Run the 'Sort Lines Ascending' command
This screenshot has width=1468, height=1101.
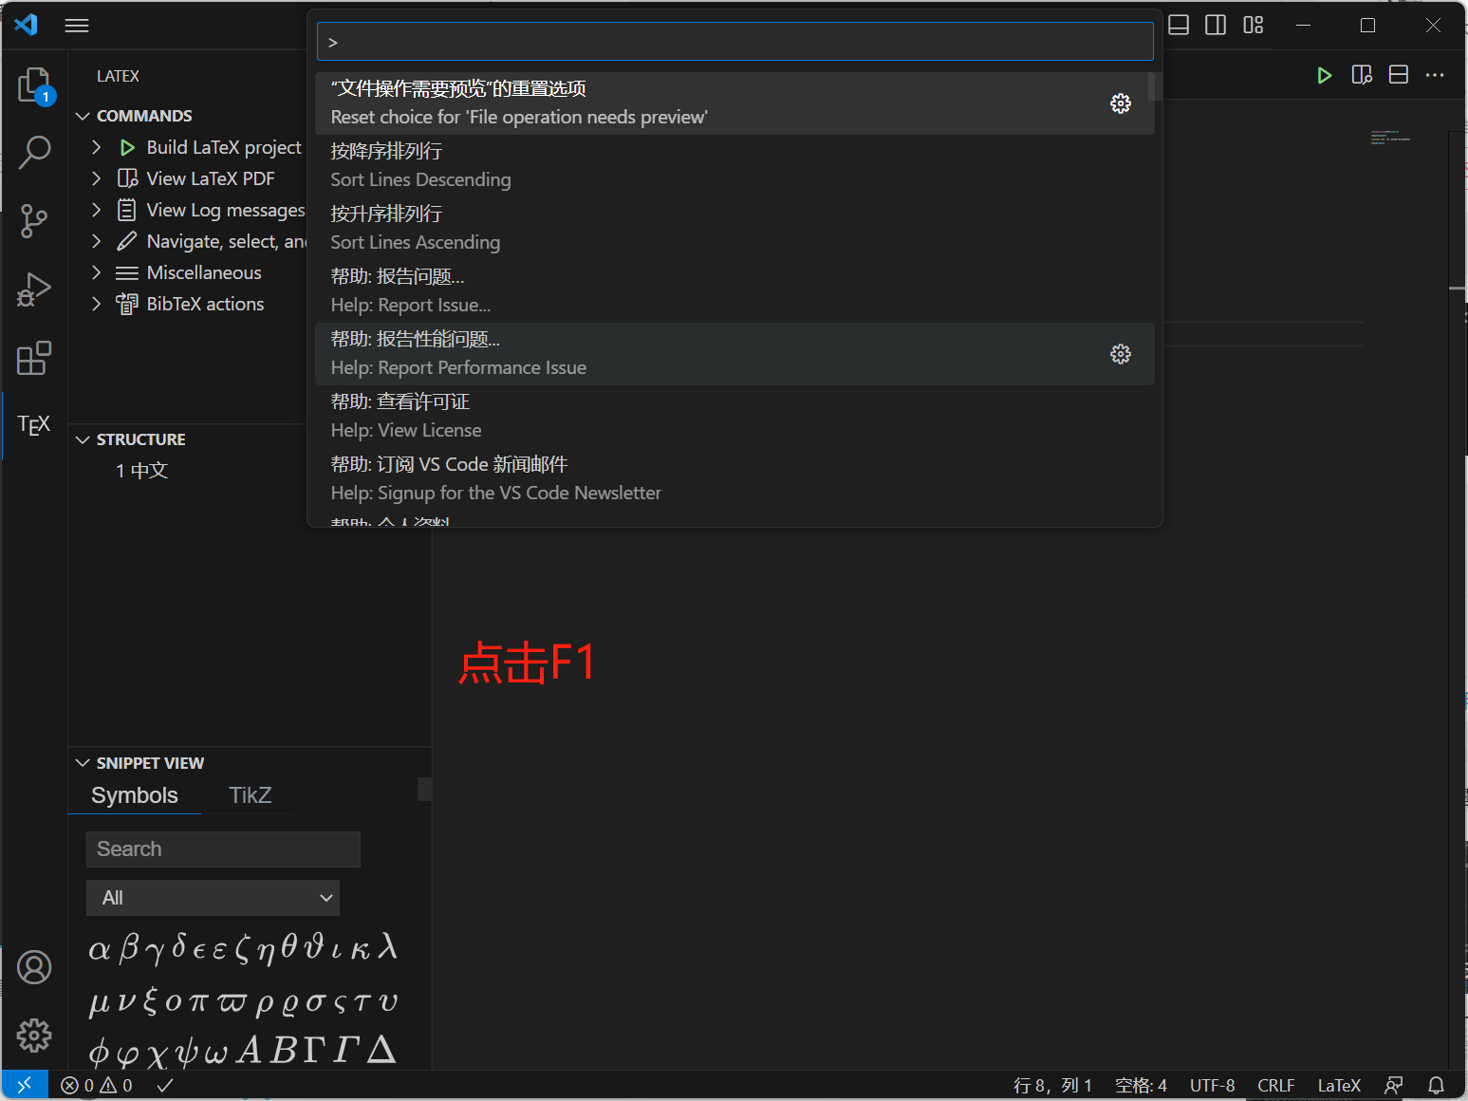[x=734, y=229]
